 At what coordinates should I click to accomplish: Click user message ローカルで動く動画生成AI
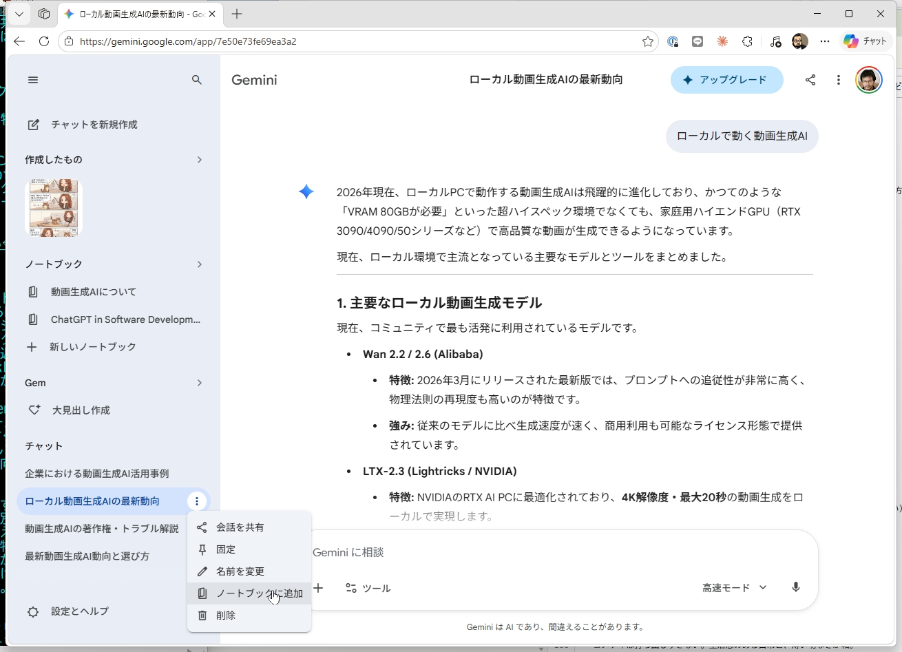pyautogui.click(x=742, y=136)
